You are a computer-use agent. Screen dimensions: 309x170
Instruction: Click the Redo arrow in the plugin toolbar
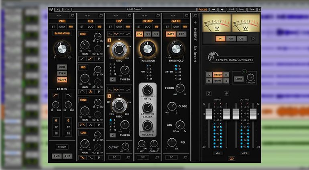pyautogui.click(x=67, y=10)
